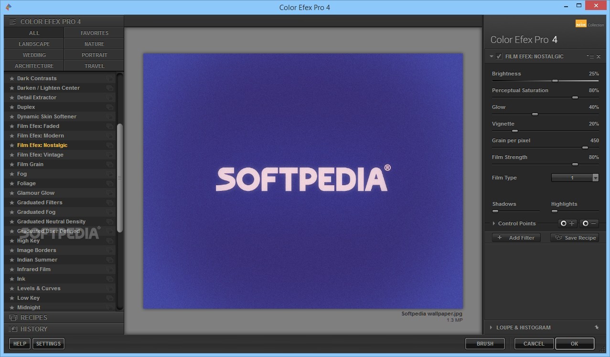Expand the Recipes panel
610x357 pixels.
click(64, 317)
